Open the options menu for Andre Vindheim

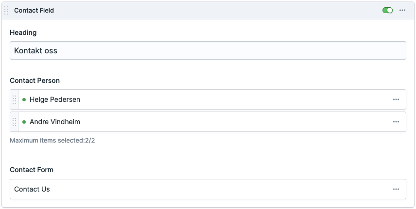[396, 122]
